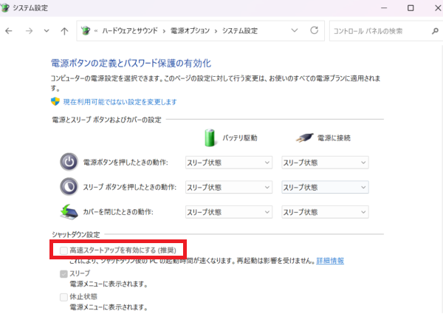Click 現在利用可能ではない設定を変更します link

click(x=120, y=102)
